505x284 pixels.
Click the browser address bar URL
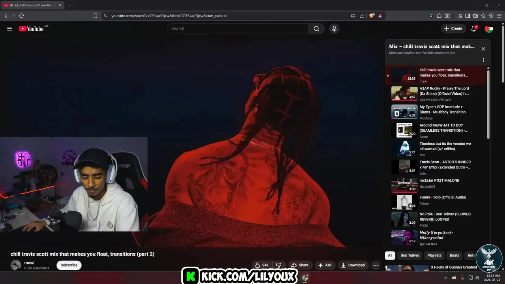[170, 16]
